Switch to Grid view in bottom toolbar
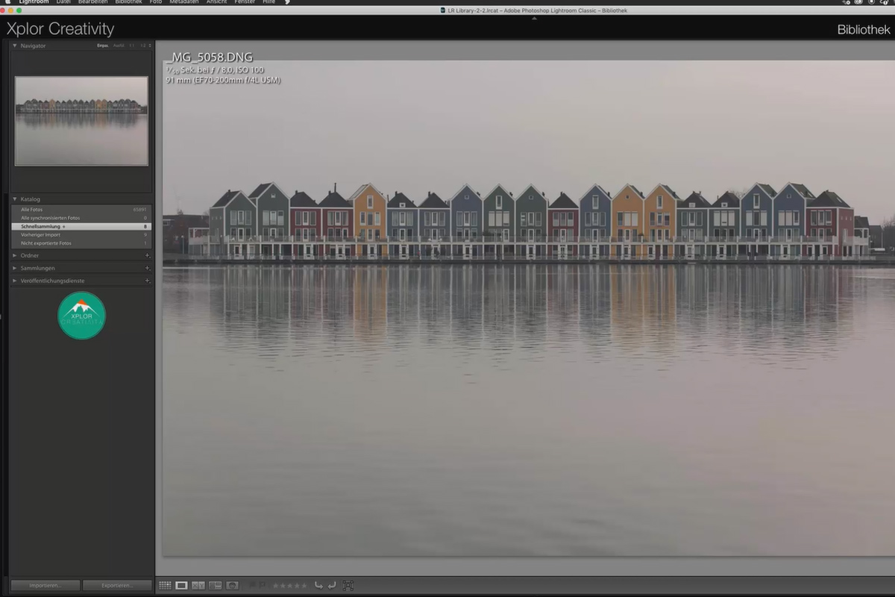The height and width of the screenshot is (597, 895). (x=165, y=586)
